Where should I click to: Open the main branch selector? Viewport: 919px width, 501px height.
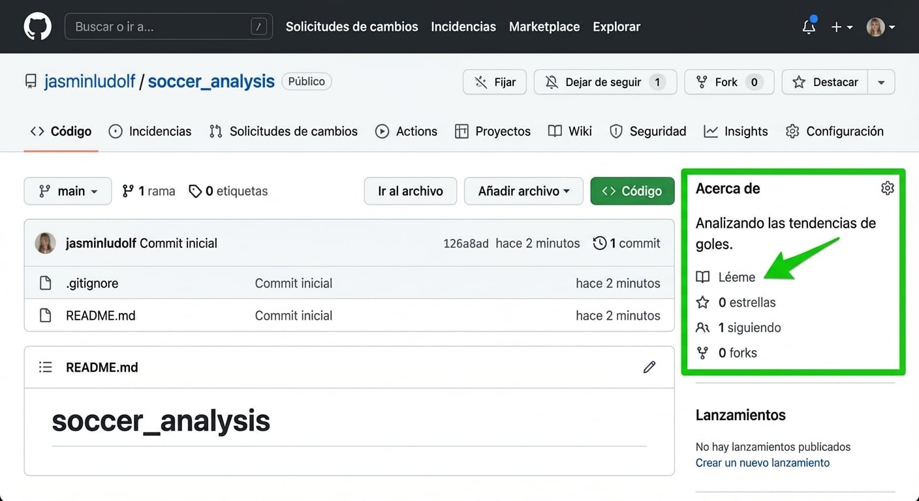[68, 191]
